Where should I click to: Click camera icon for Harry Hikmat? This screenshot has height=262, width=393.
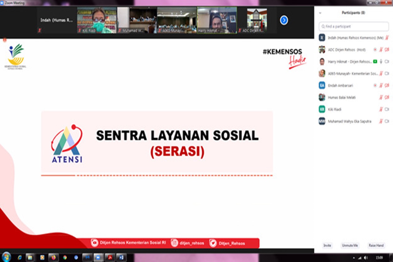tap(387, 61)
